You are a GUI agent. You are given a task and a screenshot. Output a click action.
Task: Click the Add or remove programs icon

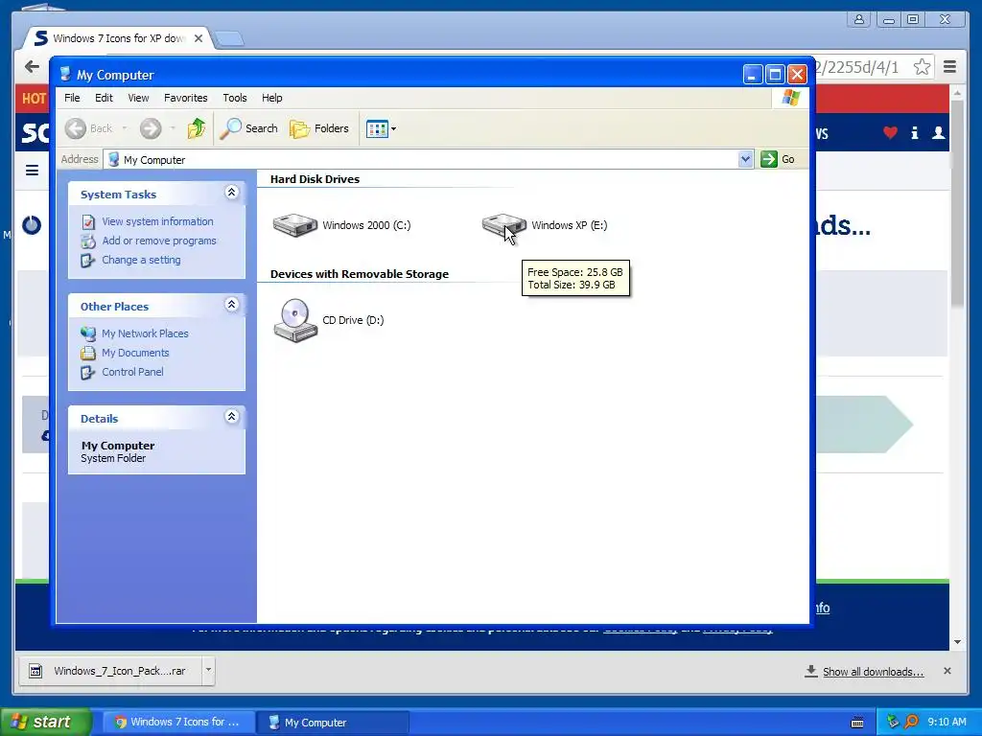coord(88,241)
